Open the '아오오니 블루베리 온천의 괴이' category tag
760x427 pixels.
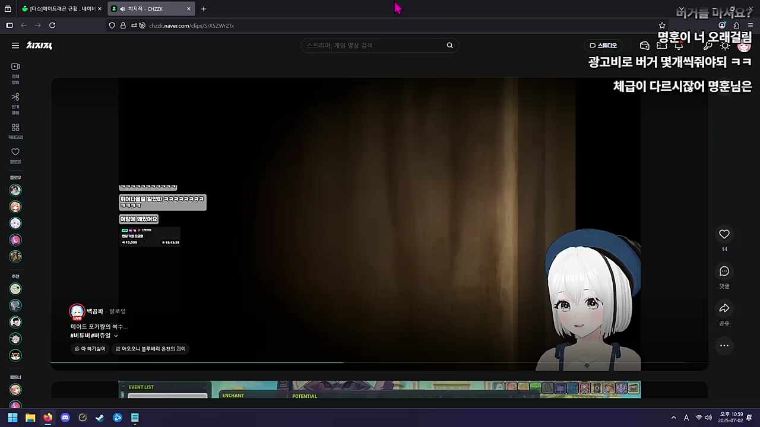150,349
